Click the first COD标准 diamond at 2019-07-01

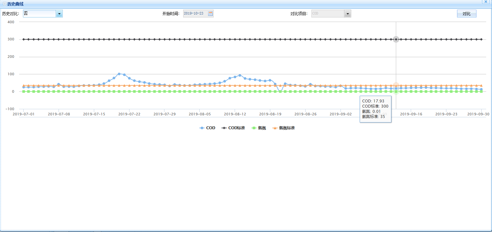pos(23,39)
